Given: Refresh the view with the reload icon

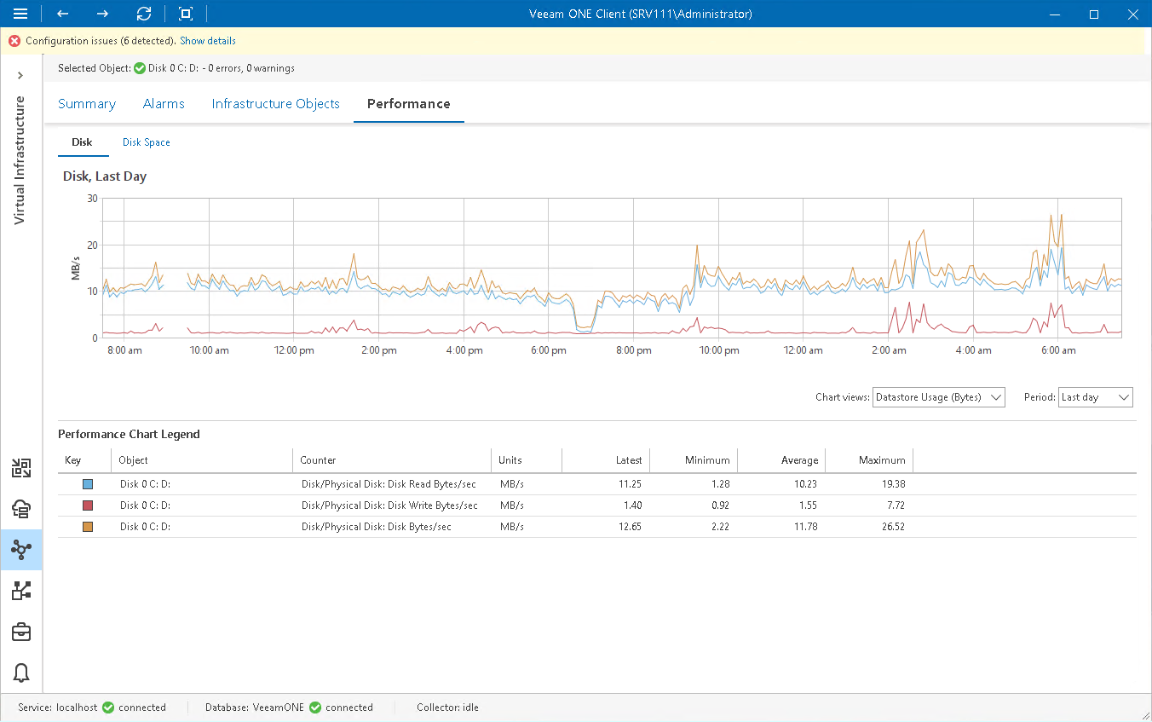Looking at the screenshot, I should (144, 14).
